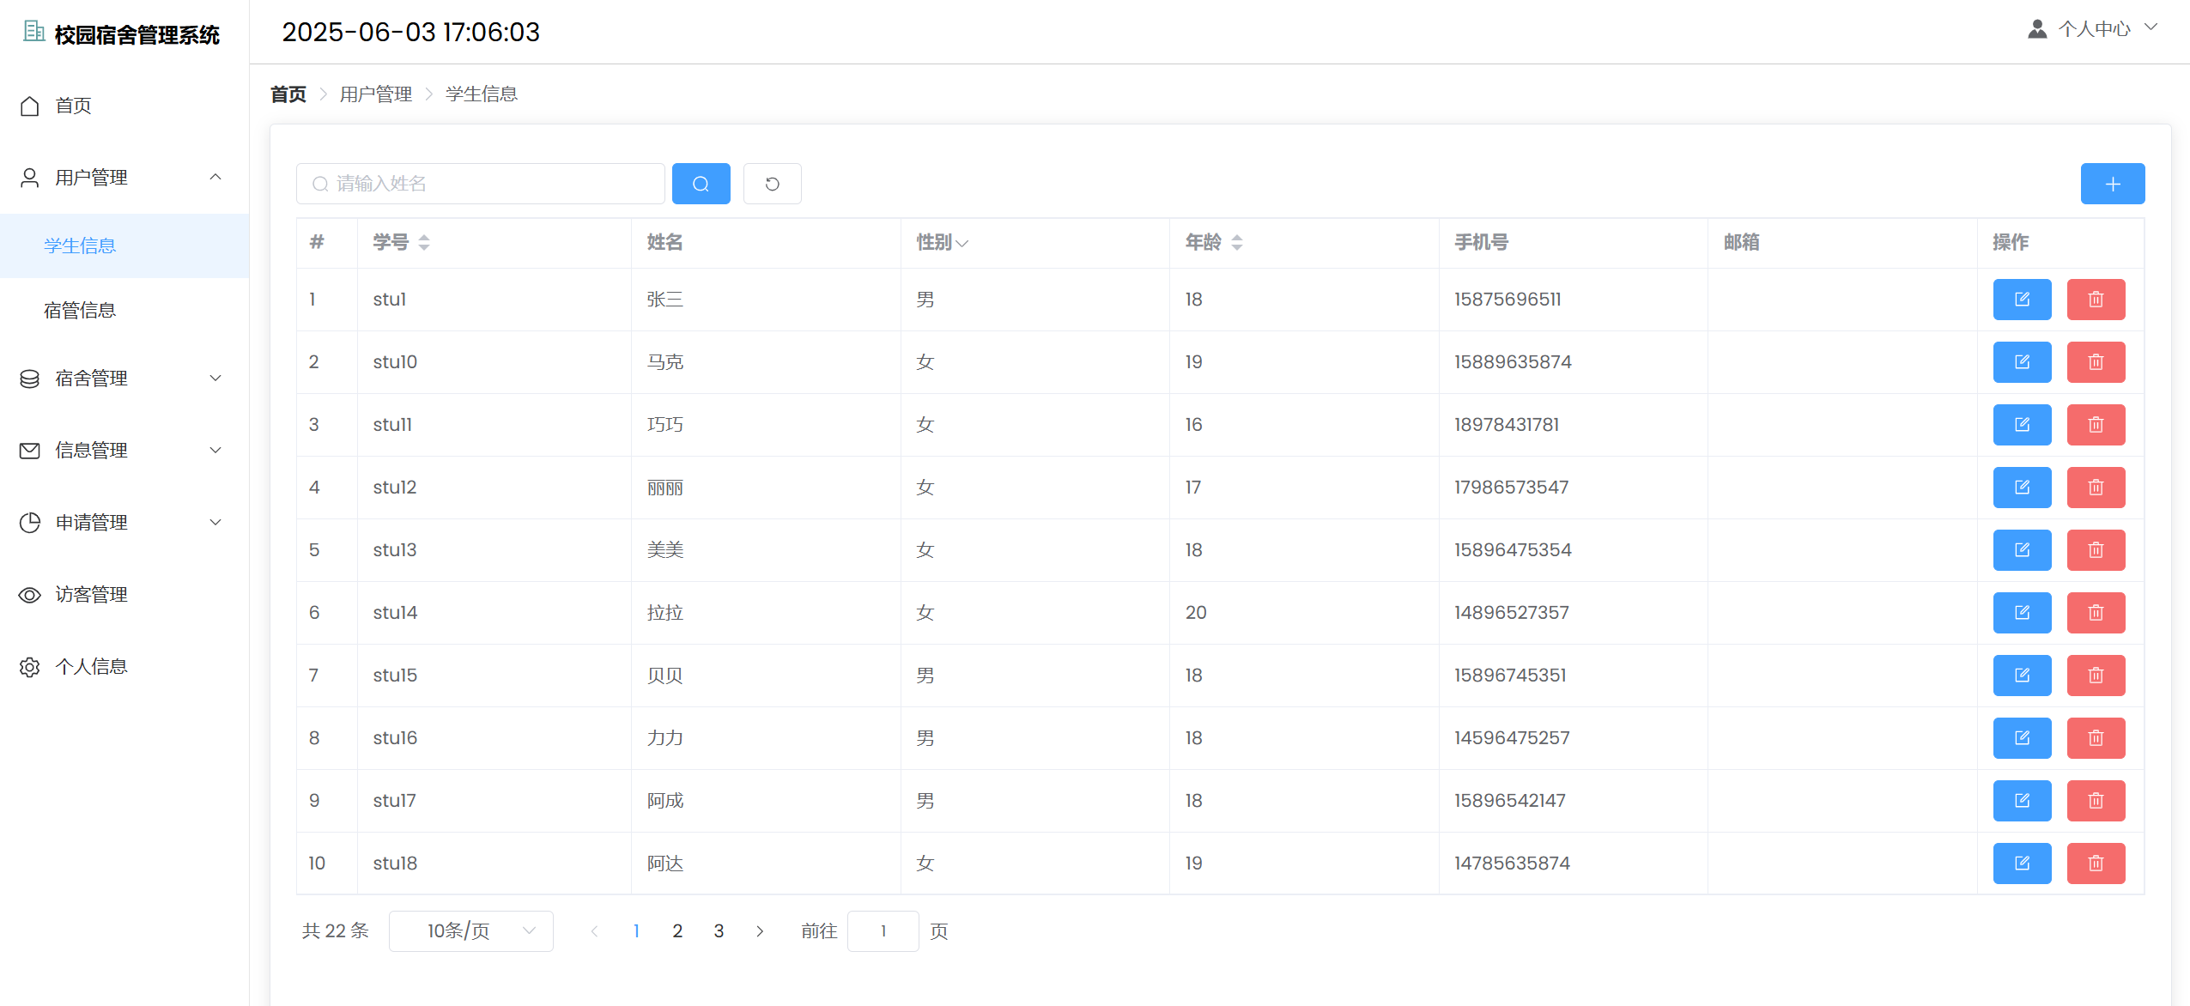Open the 个人中心 user dropdown
The image size is (2190, 1006).
pyautogui.click(x=2093, y=29)
